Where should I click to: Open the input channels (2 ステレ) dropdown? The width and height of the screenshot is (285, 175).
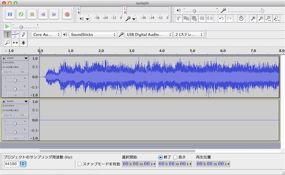tap(189, 35)
